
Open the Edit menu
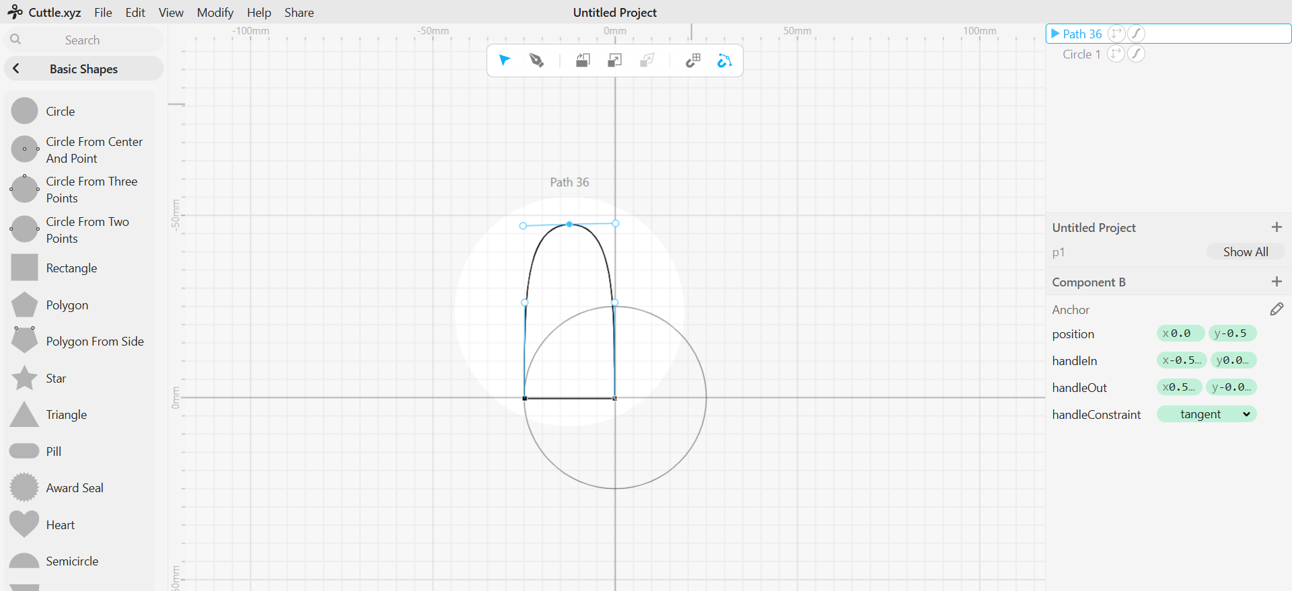[x=135, y=12]
